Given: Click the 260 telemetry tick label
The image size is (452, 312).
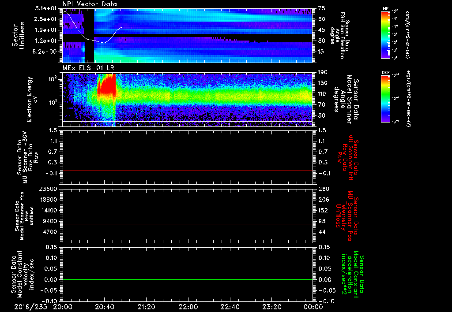Looking at the screenshot, I should click(323, 189).
